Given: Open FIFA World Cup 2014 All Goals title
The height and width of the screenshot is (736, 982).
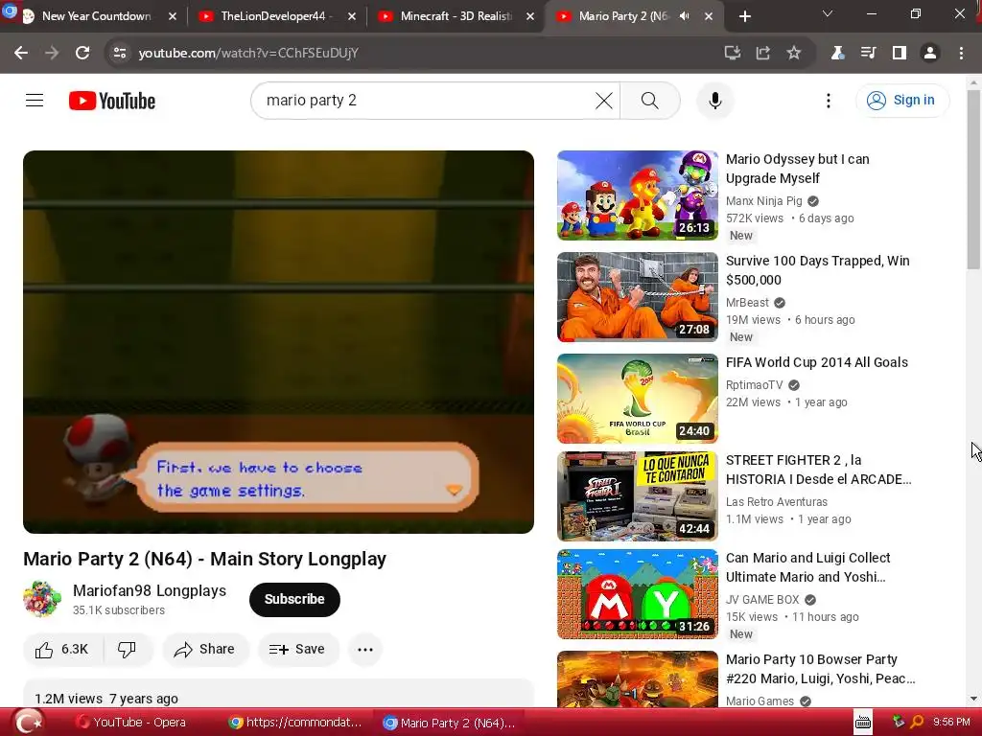Looking at the screenshot, I should [x=817, y=362].
